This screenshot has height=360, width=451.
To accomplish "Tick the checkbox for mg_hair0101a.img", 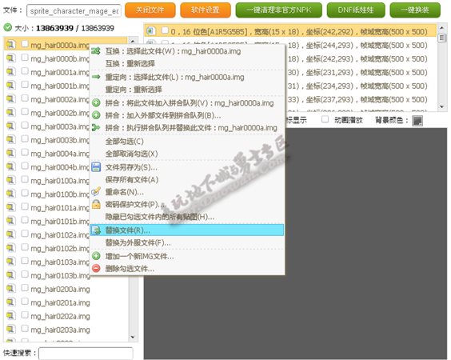I will tap(25, 206).
